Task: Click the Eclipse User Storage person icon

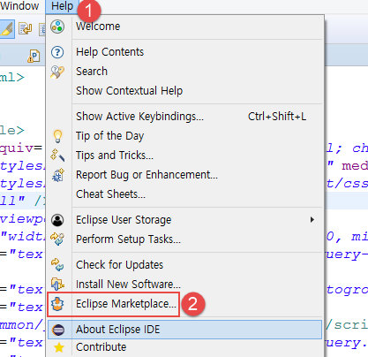Action: (x=57, y=220)
